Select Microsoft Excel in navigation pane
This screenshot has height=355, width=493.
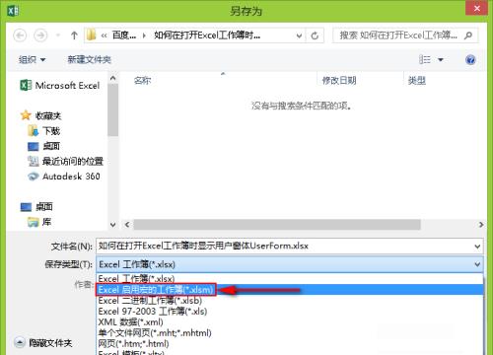pyautogui.click(x=60, y=86)
